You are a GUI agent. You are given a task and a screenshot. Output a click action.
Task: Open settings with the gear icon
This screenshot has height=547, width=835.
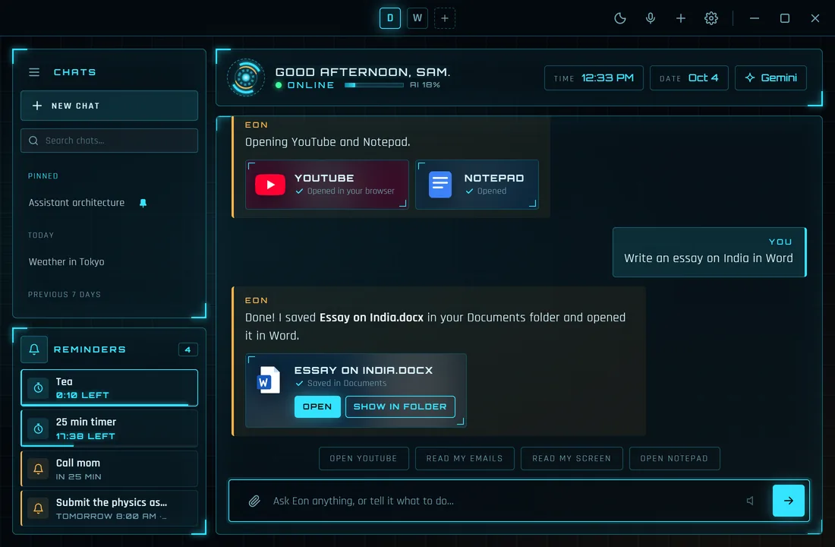click(711, 18)
